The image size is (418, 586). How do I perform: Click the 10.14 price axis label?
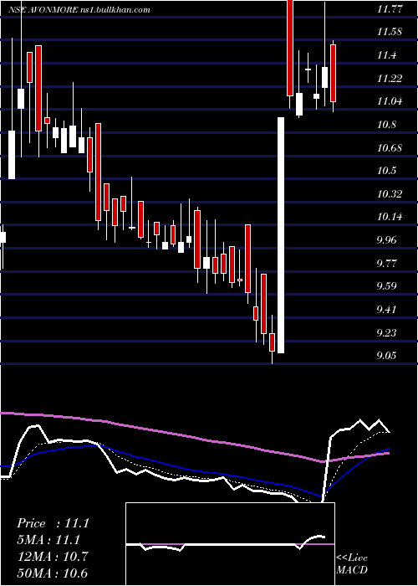coord(390,217)
